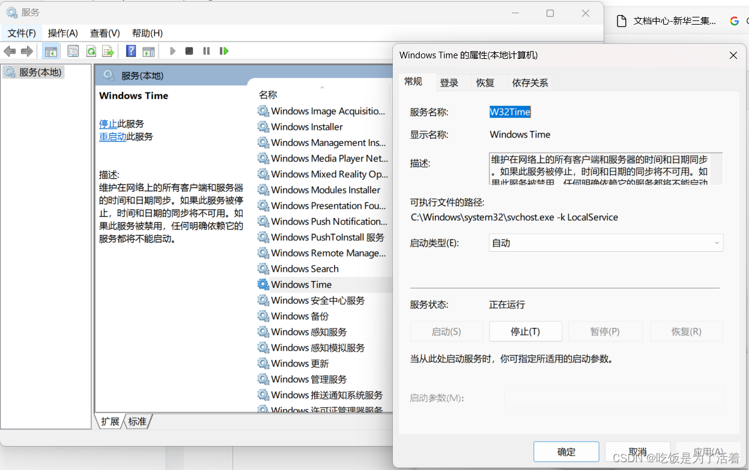
Task: Select the Windows Media Player Net... row
Action: 324,158
